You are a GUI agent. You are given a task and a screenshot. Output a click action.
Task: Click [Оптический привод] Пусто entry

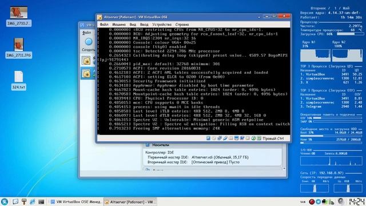[215, 162]
